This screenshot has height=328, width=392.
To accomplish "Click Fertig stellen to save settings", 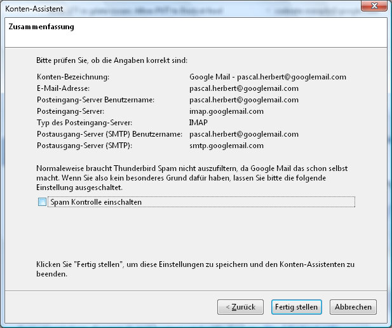I will (296, 307).
